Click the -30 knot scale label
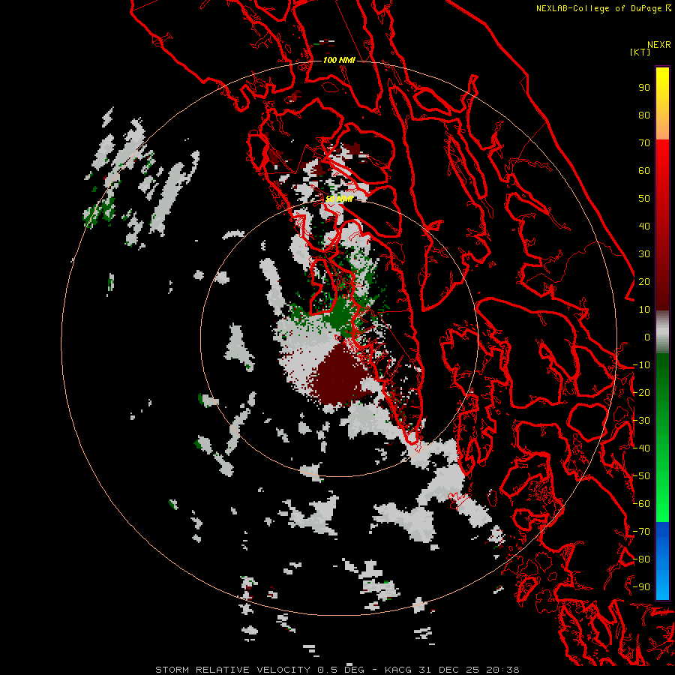The image size is (675, 675). (x=641, y=421)
